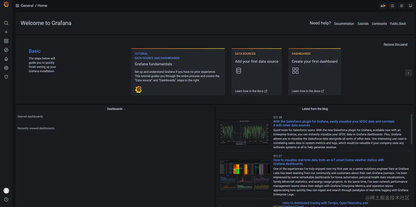Click the Add panel icon in top bar
416x207 pixels.
pyautogui.click(x=383, y=6)
